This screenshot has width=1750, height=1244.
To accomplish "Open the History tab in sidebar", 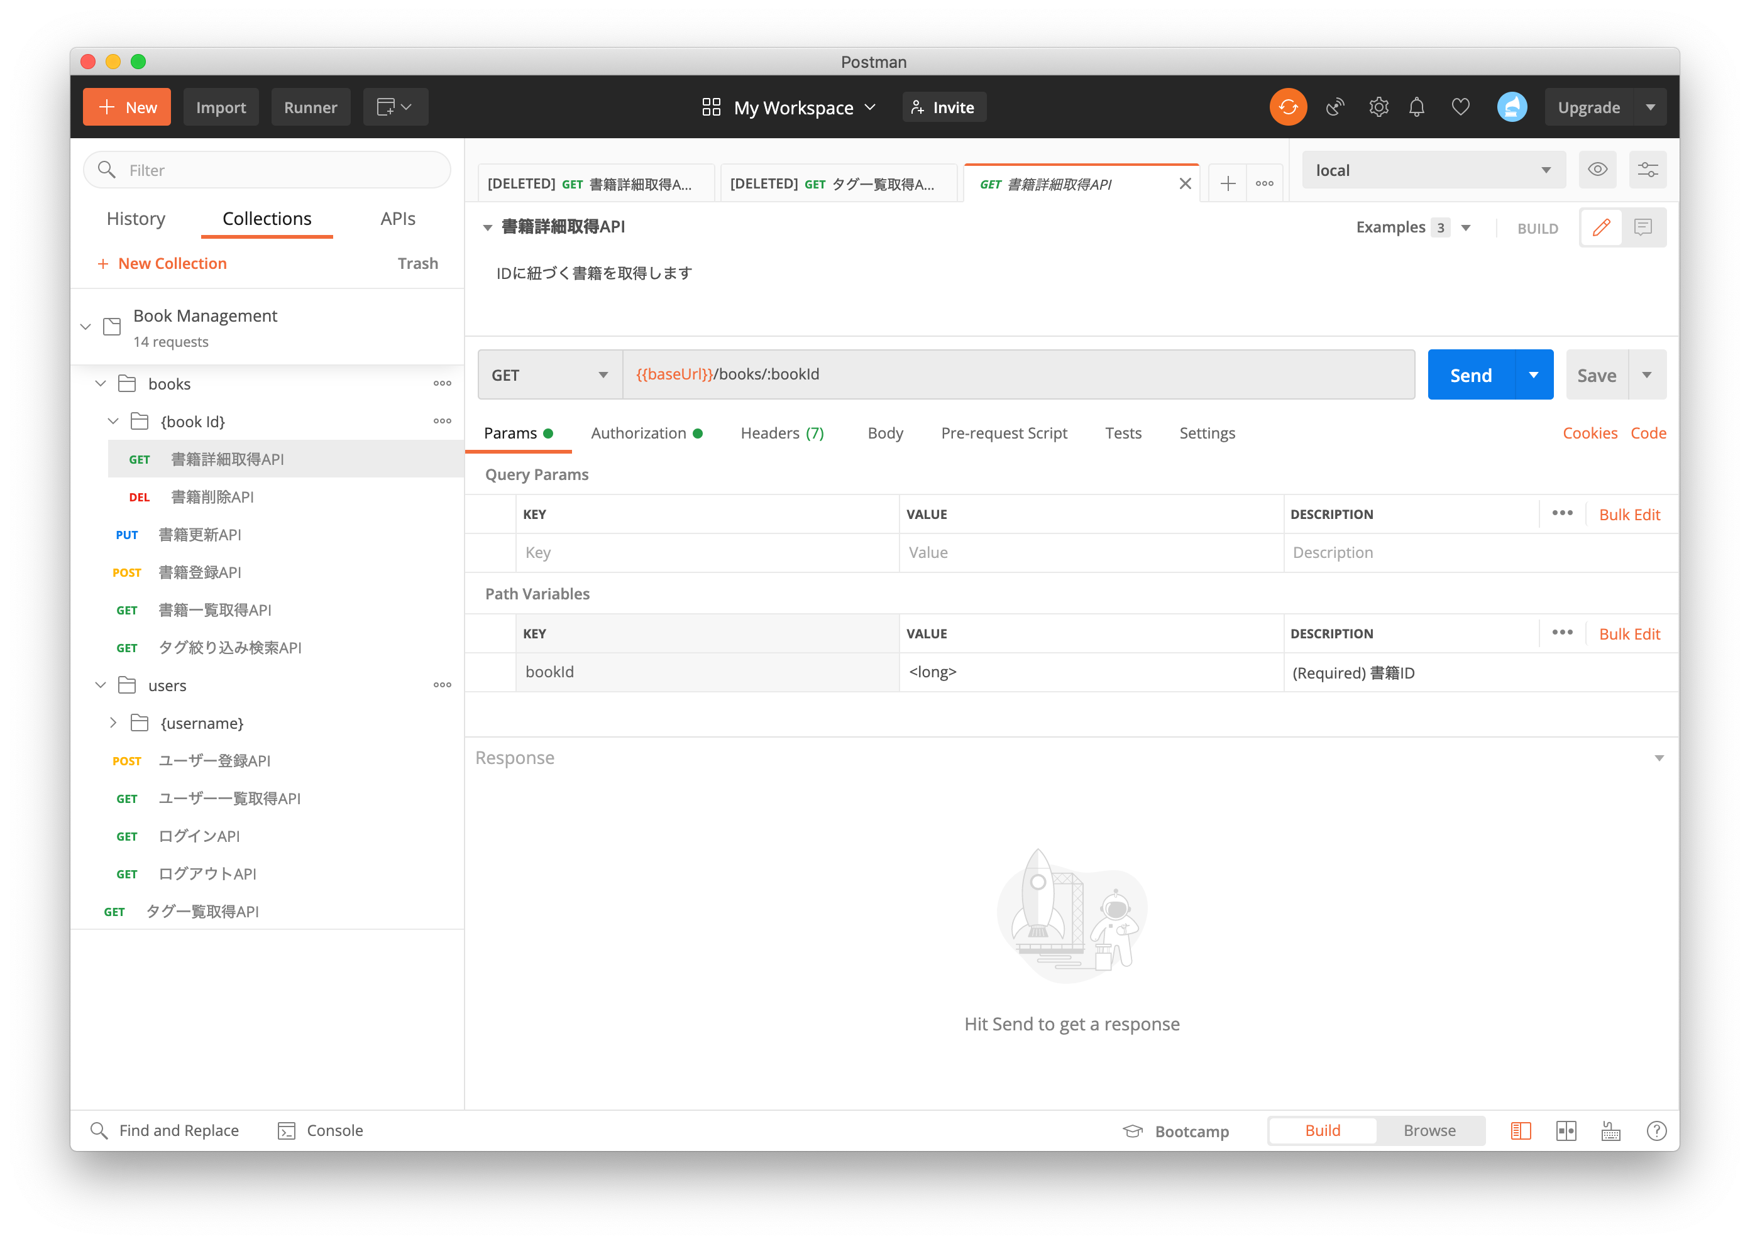I will 135,218.
